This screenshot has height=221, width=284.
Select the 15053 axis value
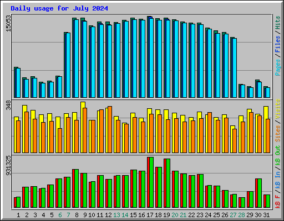[x=8, y=23]
